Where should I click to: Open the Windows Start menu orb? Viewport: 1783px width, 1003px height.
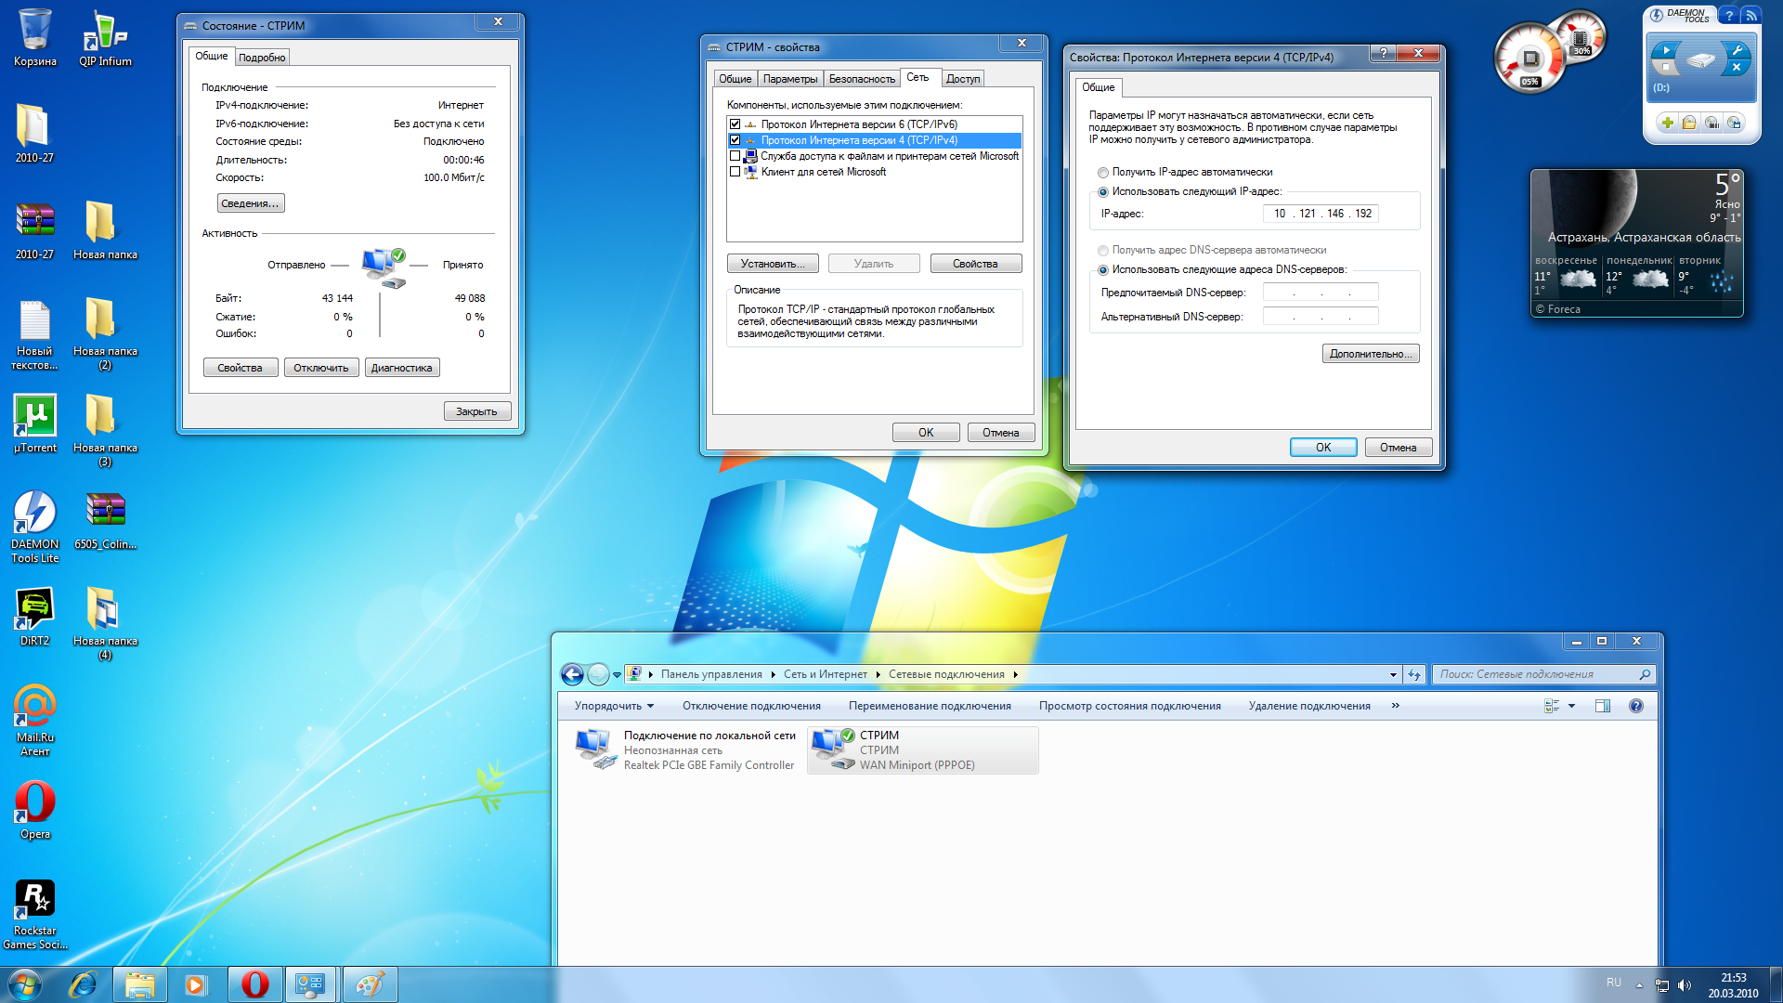(x=24, y=984)
